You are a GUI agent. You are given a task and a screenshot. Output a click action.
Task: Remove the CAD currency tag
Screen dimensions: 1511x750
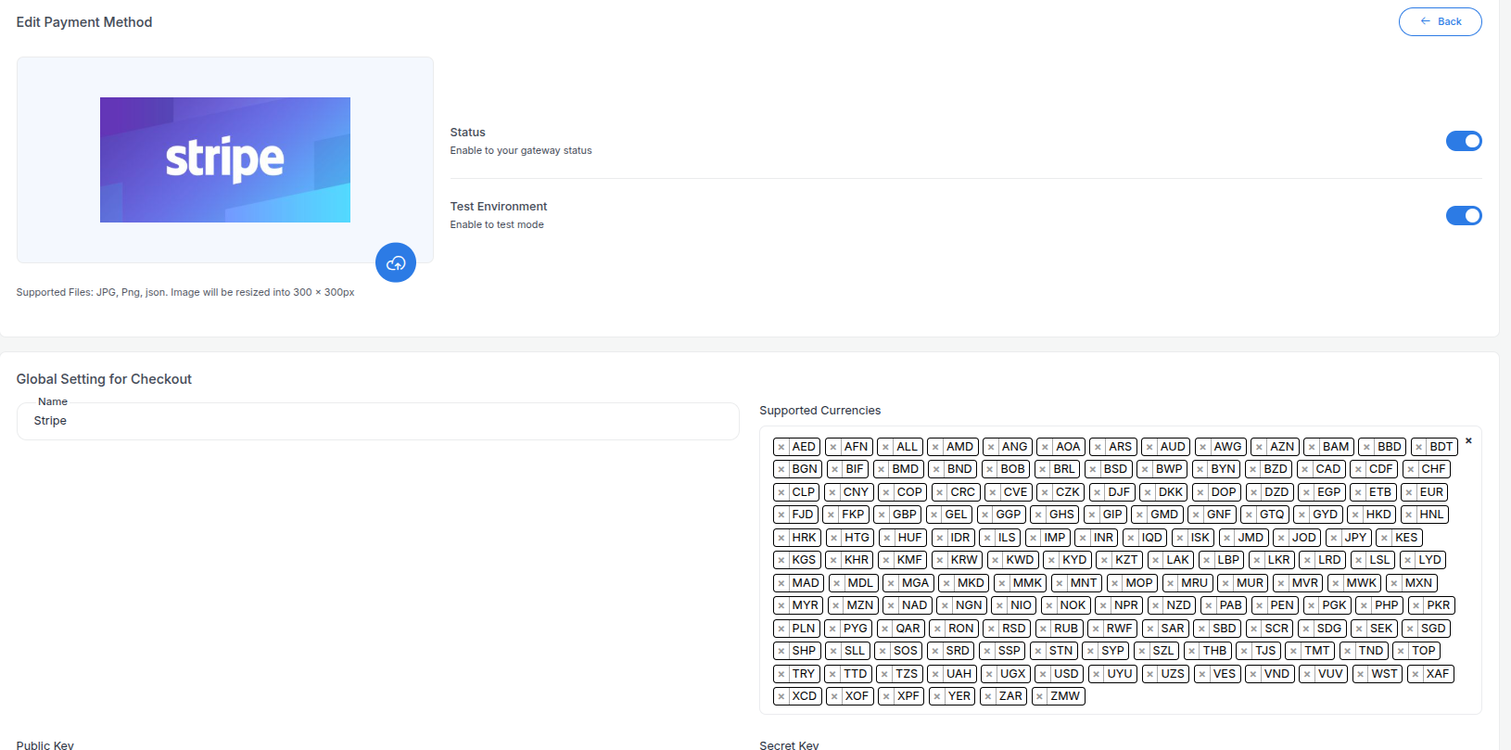(1305, 469)
